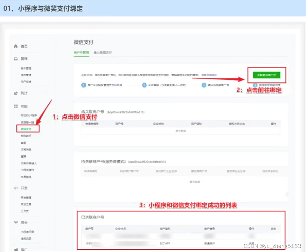Click the 待关联商户号(服务商模式) section title

103,162
